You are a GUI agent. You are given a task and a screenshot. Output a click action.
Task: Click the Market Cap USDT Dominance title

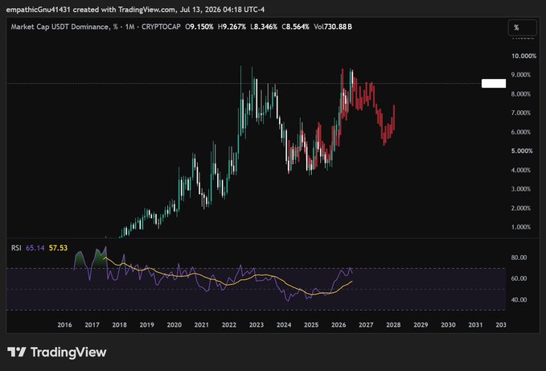[x=60, y=27]
